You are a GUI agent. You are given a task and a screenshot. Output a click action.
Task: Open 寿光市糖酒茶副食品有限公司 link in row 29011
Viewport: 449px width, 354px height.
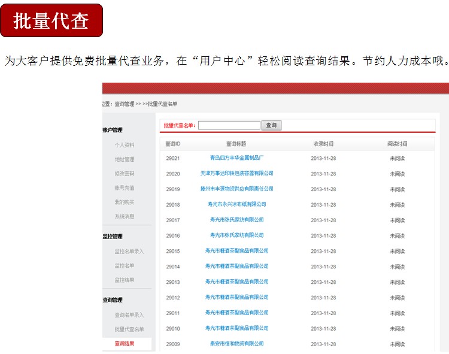pos(237,313)
